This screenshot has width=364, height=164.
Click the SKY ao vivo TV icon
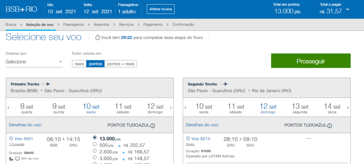(18, 159)
